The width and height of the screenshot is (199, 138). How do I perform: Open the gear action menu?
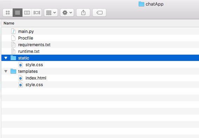click(x=67, y=13)
